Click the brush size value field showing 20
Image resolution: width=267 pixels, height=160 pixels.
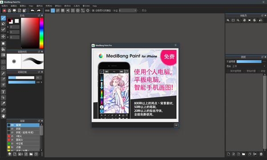[x=39, y=78]
